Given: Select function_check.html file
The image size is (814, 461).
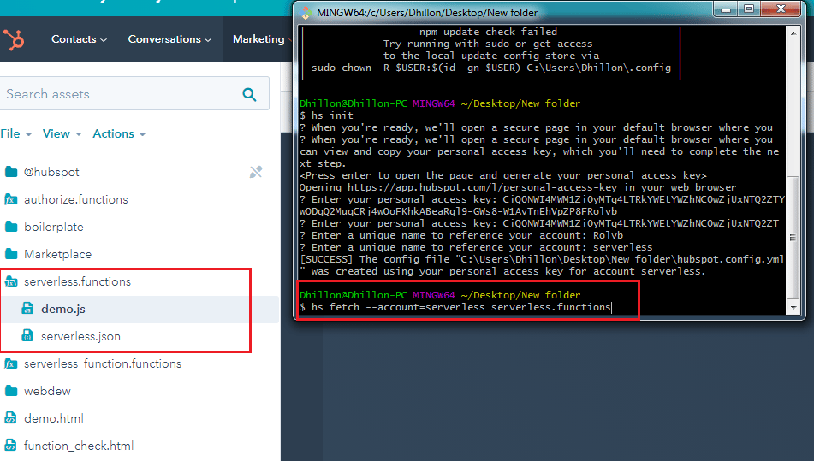Looking at the screenshot, I should tap(79, 446).
